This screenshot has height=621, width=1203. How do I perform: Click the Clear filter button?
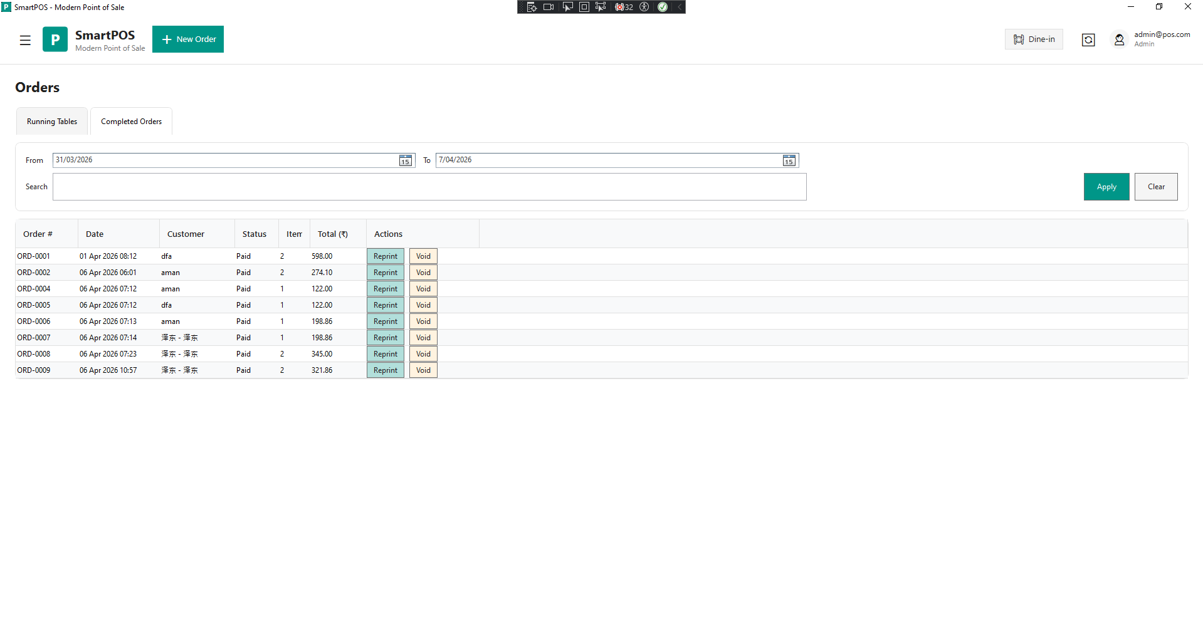[1155, 187]
